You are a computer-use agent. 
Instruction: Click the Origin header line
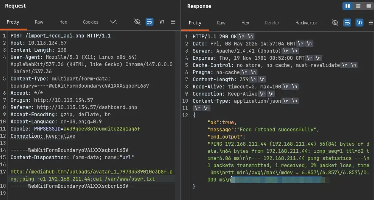point(52,100)
